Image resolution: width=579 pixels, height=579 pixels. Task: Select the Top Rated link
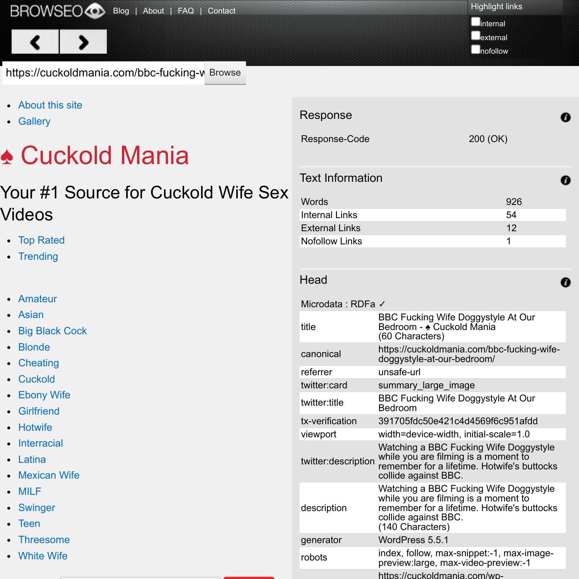pos(41,240)
